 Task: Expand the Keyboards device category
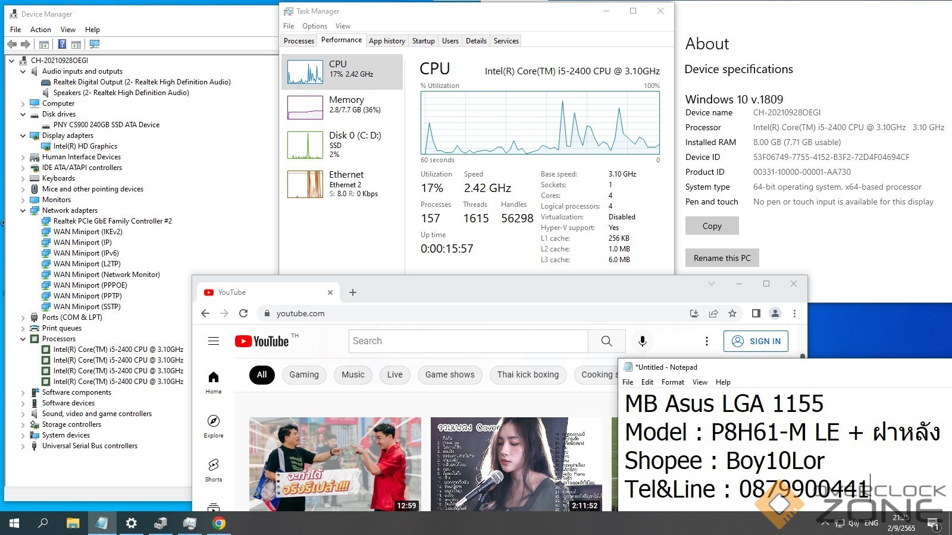coord(23,178)
